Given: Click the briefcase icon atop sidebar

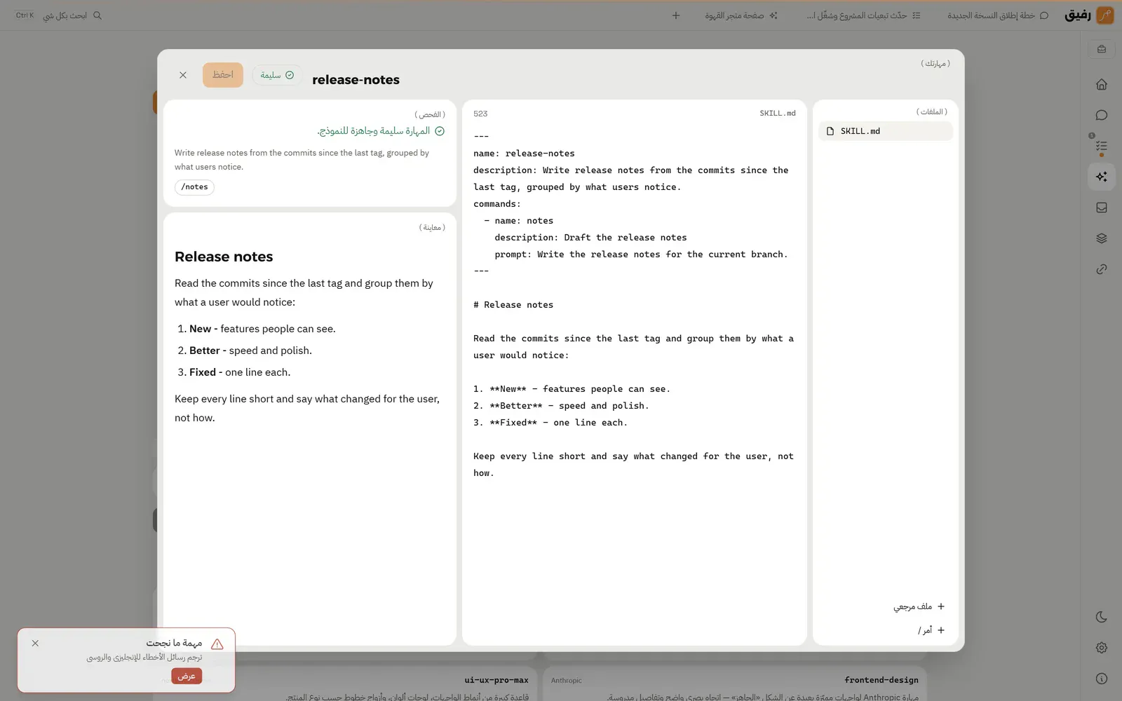Looking at the screenshot, I should (x=1101, y=49).
